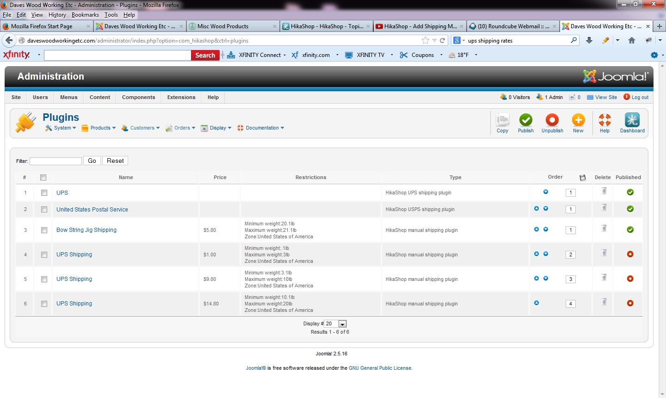Move United States Postal Service up in order
The width and height of the screenshot is (666, 398).
click(x=536, y=208)
